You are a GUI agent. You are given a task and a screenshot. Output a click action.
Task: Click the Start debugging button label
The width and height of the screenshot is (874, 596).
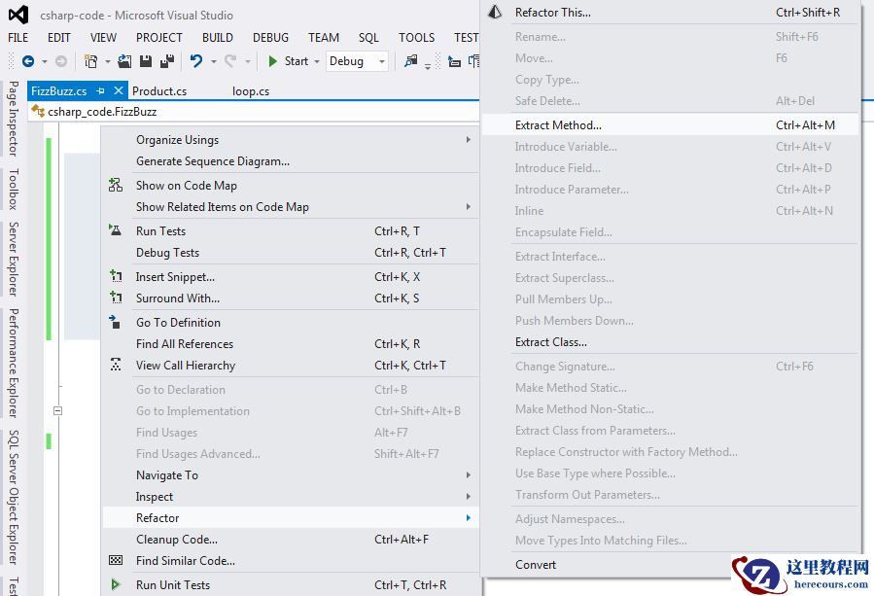click(296, 61)
